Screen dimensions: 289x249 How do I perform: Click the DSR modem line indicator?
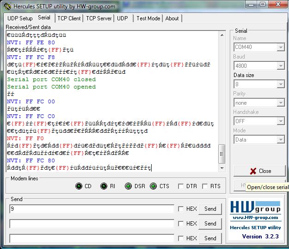128,186
